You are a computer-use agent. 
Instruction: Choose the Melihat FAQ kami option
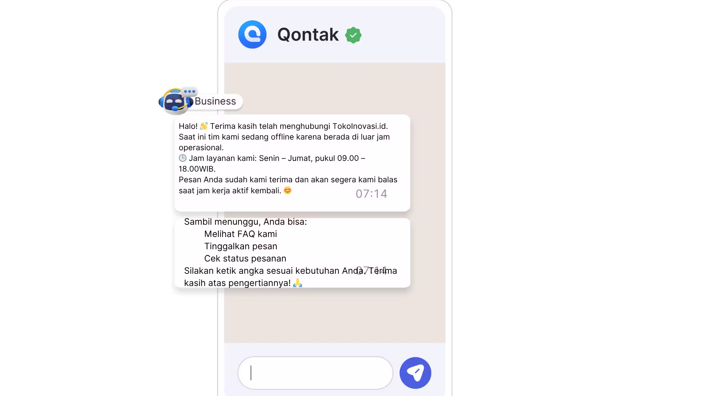click(240, 234)
